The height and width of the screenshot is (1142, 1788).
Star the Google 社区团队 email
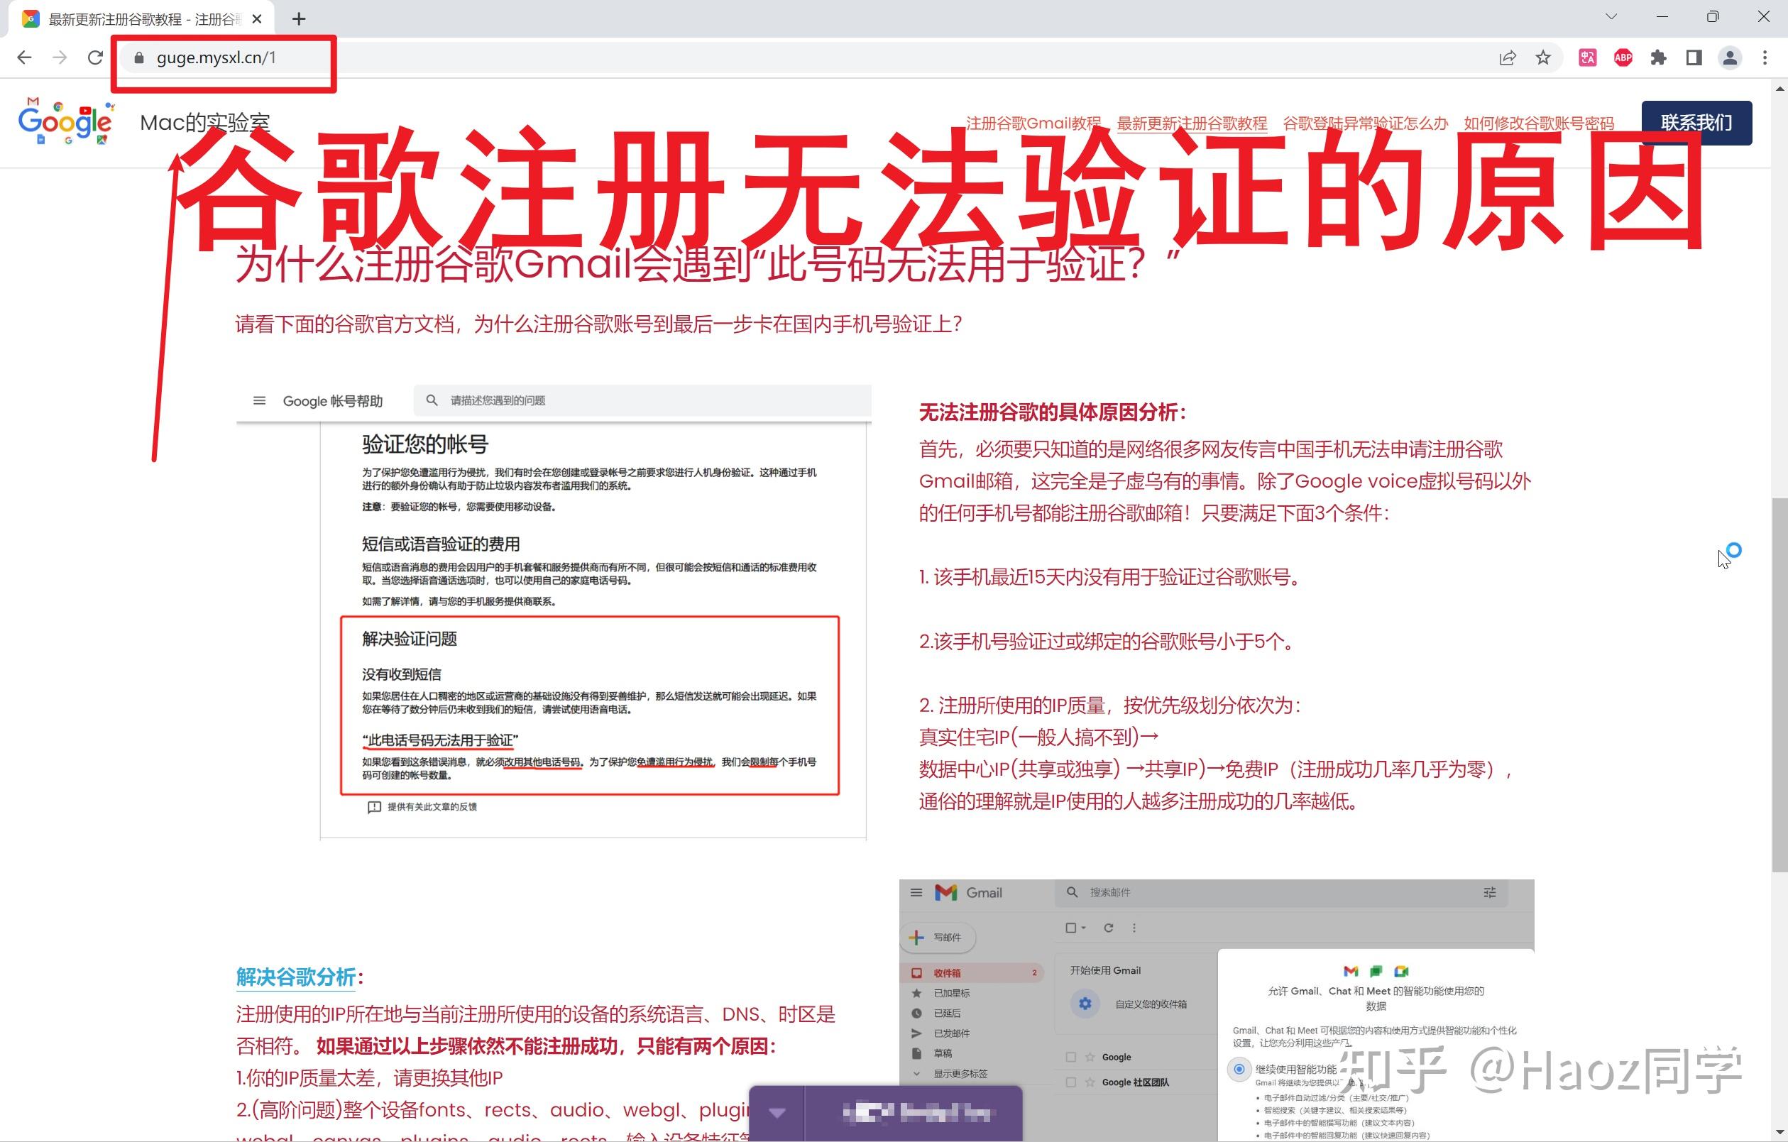coord(1090,1082)
